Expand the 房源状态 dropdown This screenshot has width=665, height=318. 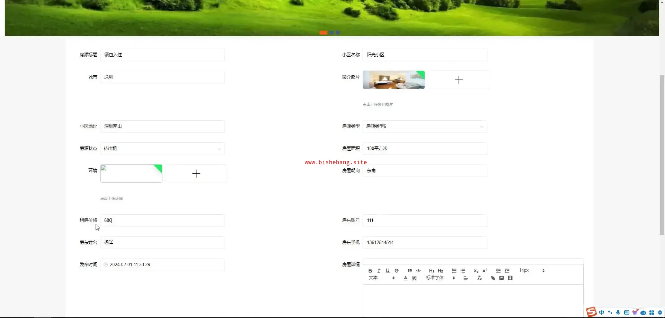click(162, 149)
